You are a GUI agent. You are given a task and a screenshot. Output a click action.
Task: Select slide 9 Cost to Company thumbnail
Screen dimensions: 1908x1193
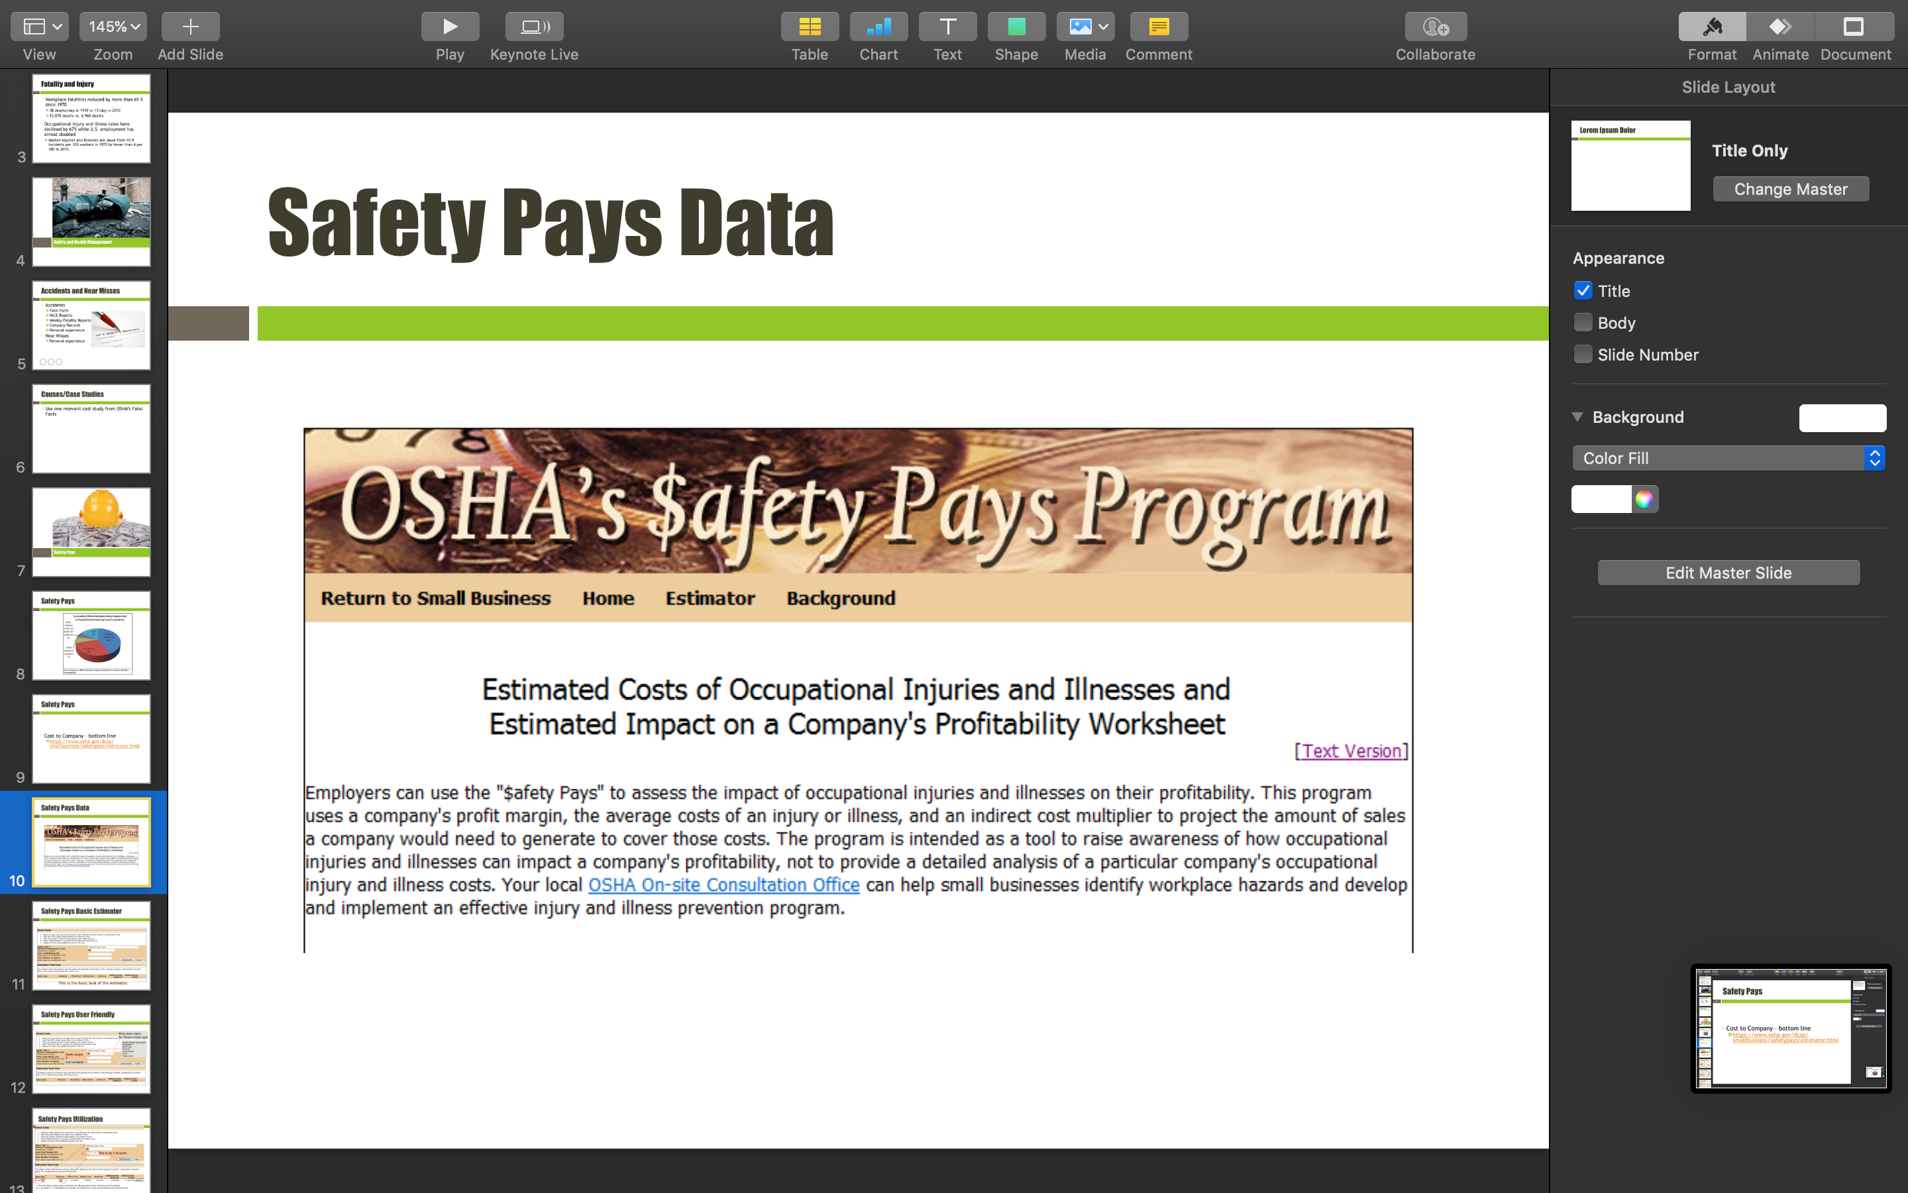point(91,738)
